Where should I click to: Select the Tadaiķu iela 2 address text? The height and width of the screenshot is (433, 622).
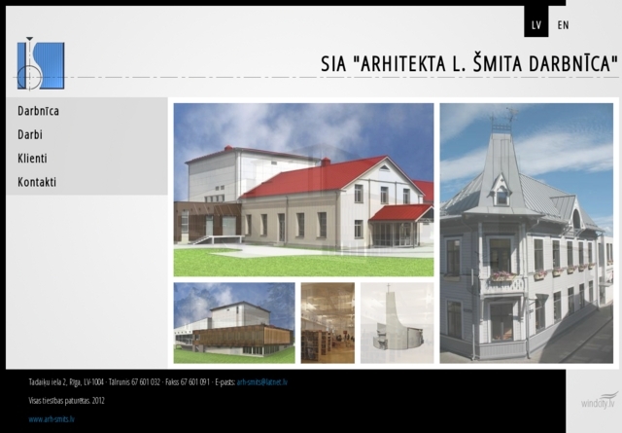pyautogui.click(x=66, y=382)
